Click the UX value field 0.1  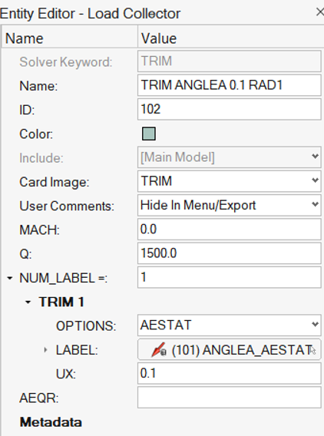click(230, 373)
